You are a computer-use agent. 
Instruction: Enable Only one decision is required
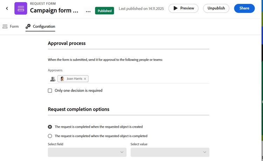point(50,91)
